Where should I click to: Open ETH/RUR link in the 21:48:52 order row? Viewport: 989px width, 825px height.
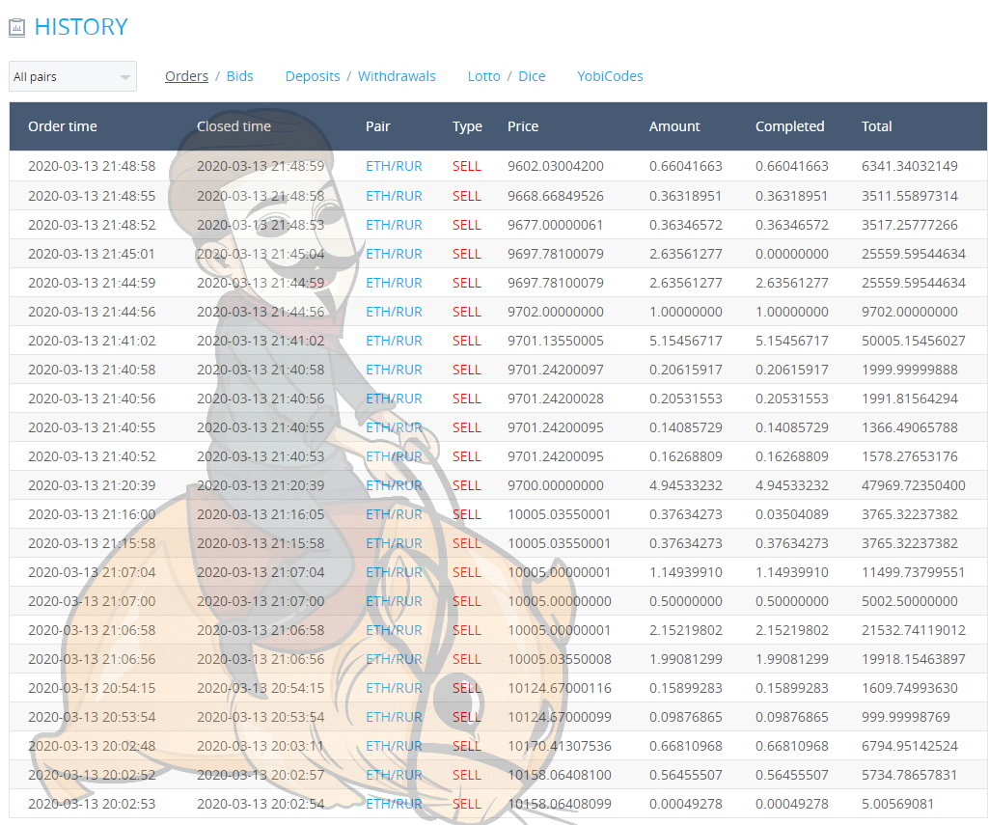coord(395,225)
